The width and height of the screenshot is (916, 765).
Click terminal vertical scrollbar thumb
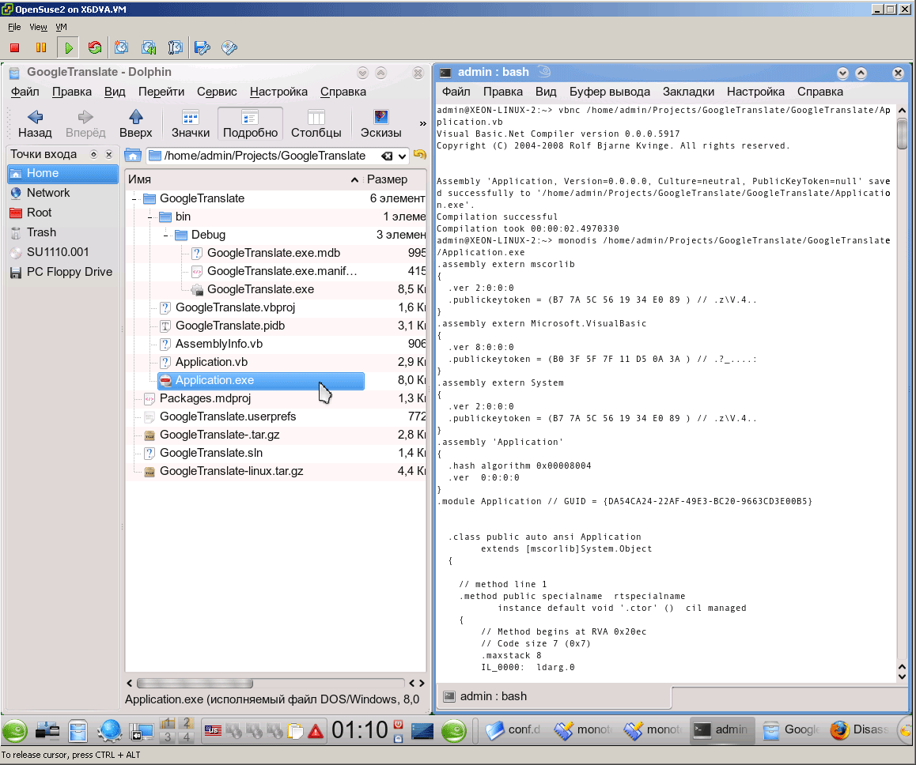[903, 134]
